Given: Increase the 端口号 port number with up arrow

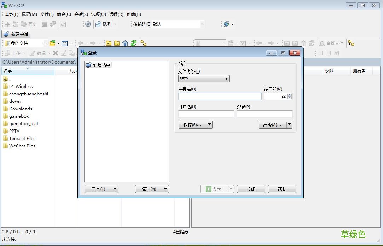Looking at the screenshot, I should point(289,95).
